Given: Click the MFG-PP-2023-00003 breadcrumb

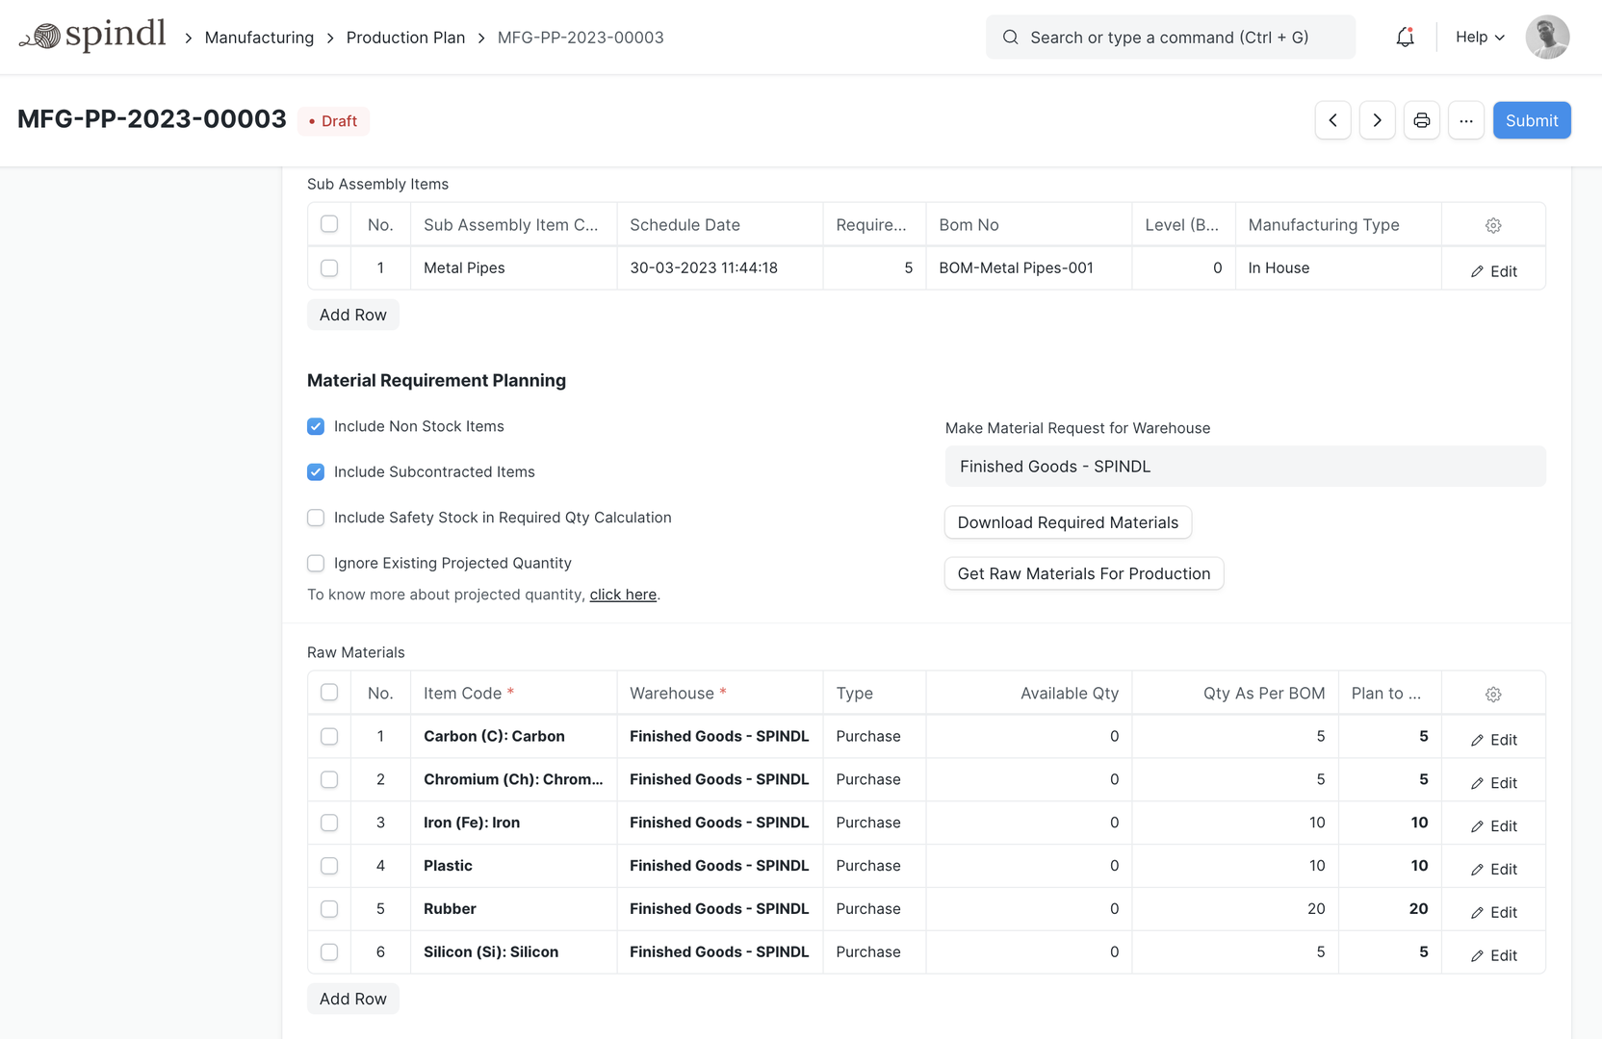Looking at the screenshot, I should pos(581,38).
